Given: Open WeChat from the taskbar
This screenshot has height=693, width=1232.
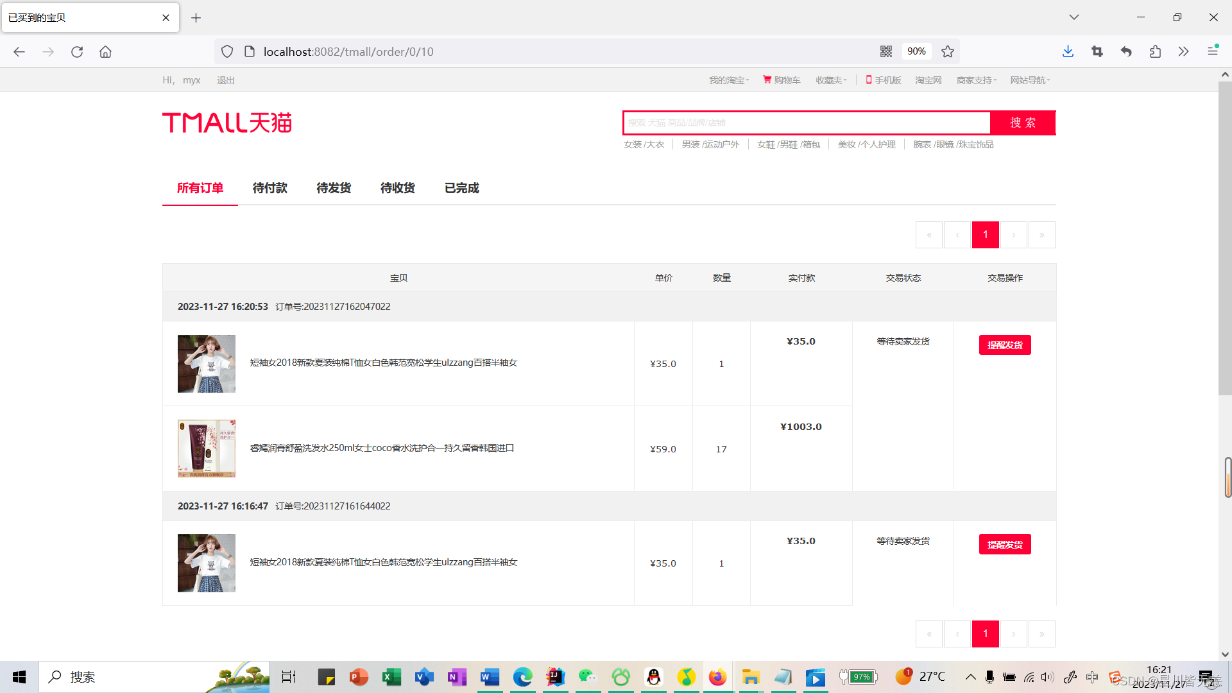Looking at the screenshot, I should pyautogui.click(x=588, y=677).
